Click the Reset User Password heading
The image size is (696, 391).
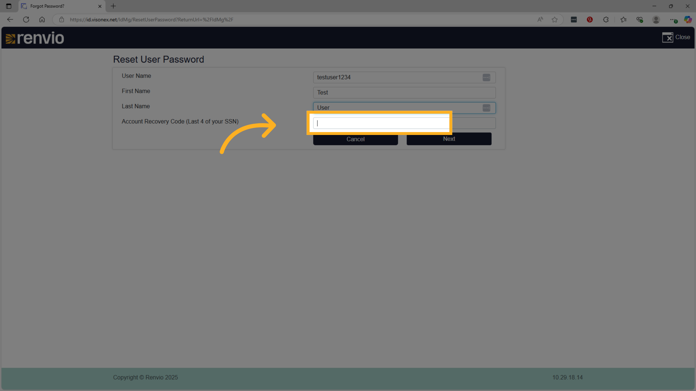159,59
